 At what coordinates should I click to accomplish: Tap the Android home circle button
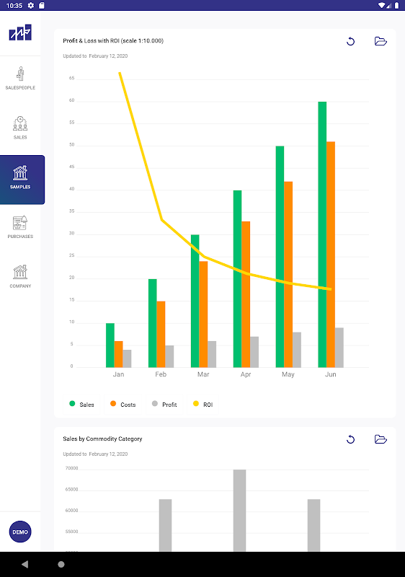click(x=61, y=564)
